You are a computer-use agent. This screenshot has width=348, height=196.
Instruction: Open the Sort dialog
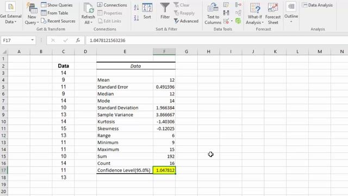pos(147,11)
